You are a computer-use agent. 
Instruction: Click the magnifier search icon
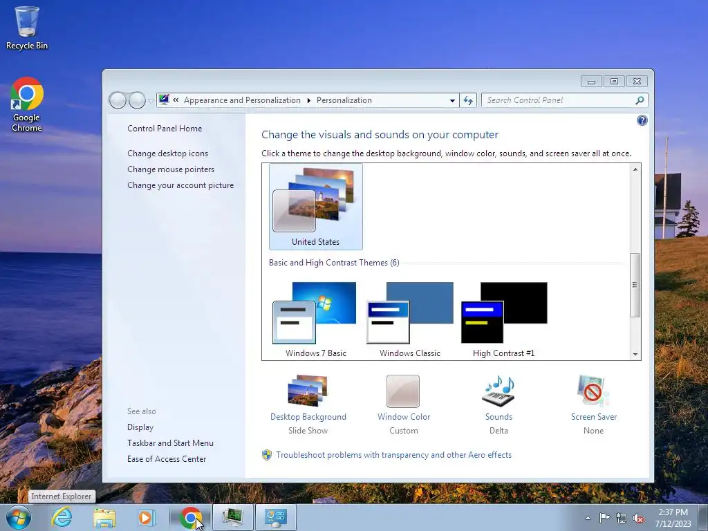640,100
